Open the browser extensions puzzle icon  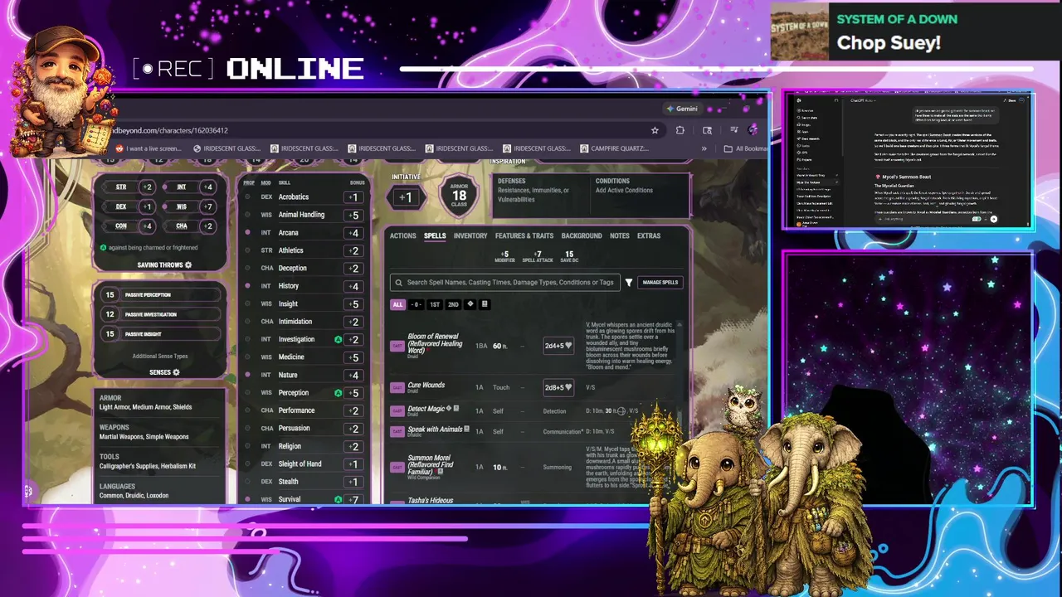[x=680, y=130]
